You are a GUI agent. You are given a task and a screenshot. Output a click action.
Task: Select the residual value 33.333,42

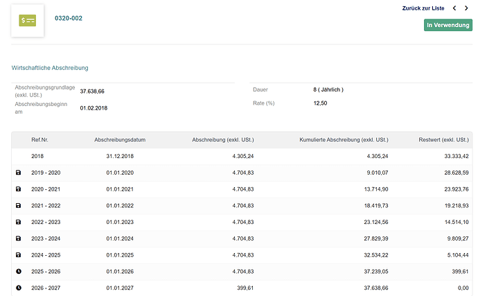[x=457, y=156]
